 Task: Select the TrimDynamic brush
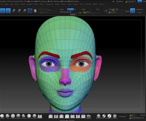[29, 116]
